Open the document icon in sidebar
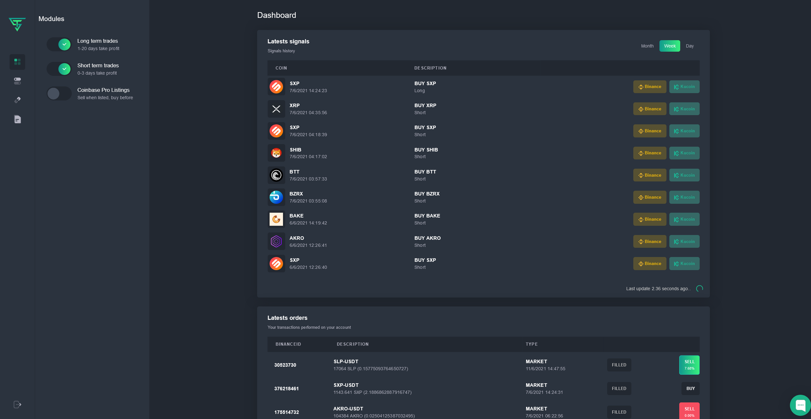 pos(17,119)
